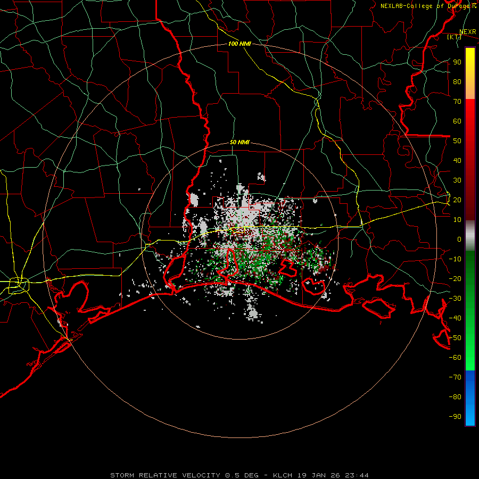
Task: Click the -30 value on velocity scale
Action: (x=455, y=299)
